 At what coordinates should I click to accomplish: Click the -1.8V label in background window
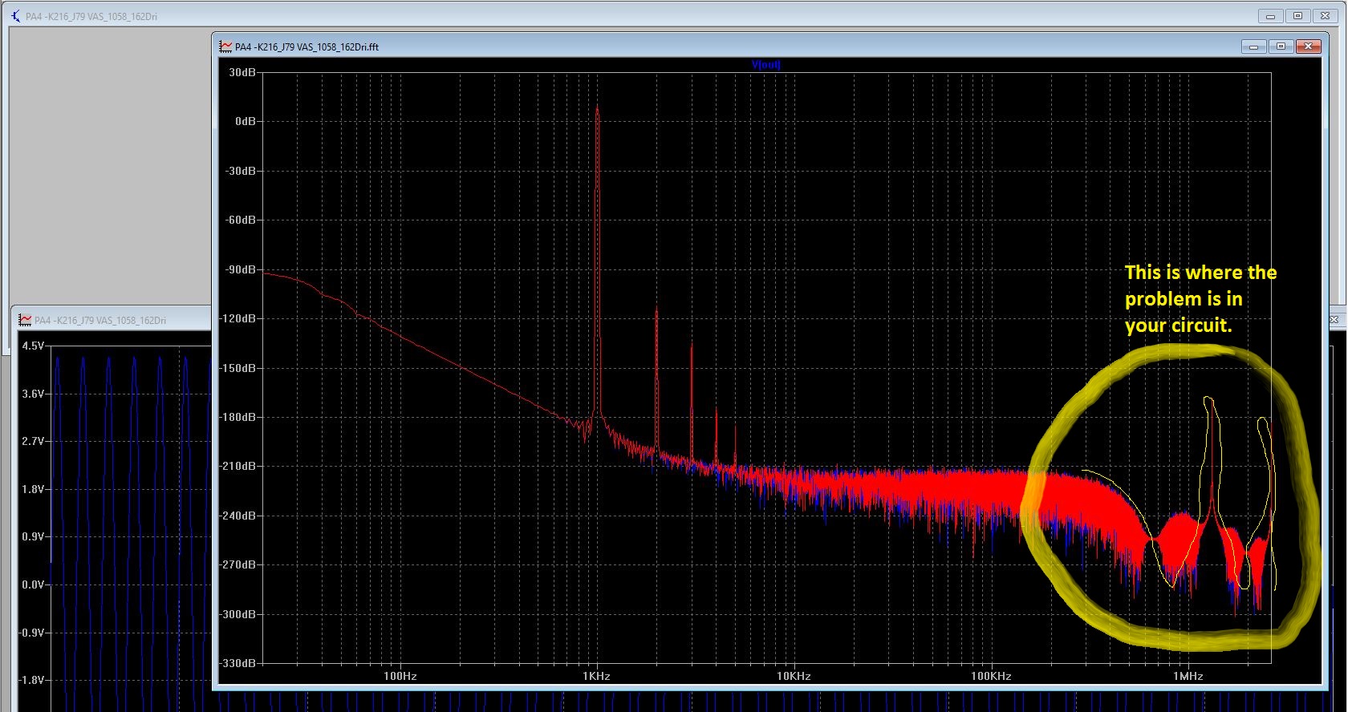(x=31, y=680)
